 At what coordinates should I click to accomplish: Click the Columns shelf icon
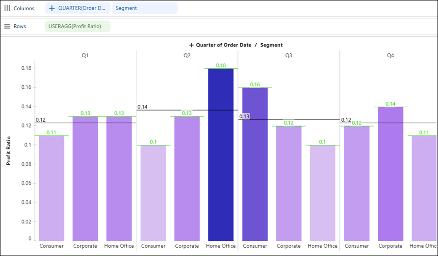pos(7,8)
